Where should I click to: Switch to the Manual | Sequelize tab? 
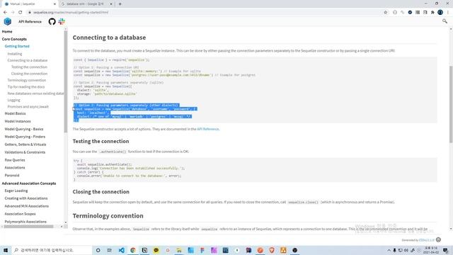point(29,4)
